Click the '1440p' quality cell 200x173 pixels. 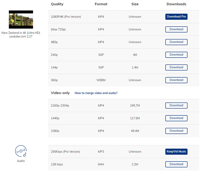(x=55, y=118)
